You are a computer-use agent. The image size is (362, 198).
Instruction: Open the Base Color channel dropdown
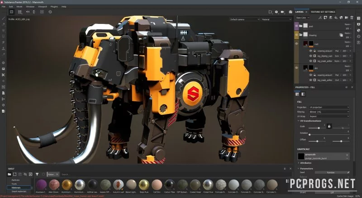click(x=302, y=18)
